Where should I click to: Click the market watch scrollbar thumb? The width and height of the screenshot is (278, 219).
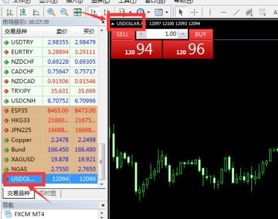click(101, 162)
